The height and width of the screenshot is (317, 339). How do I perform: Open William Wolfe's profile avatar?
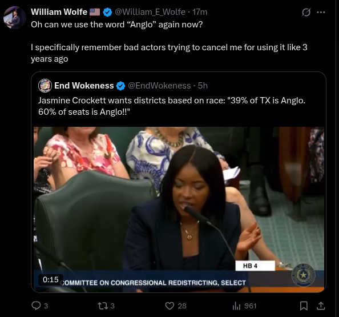coord(15,18)
